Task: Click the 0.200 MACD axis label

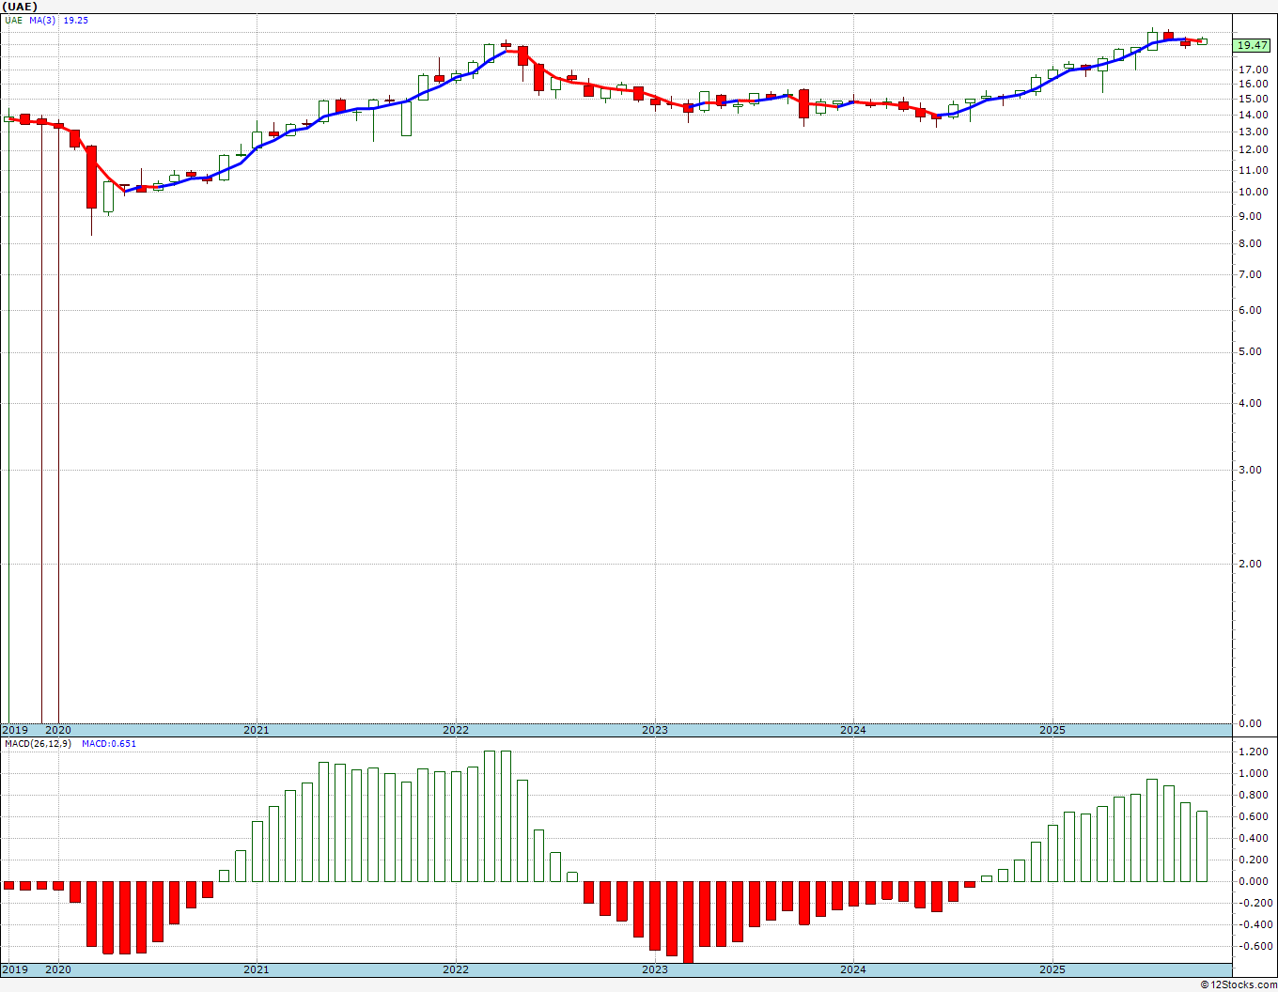Action: click(1254, 860)
